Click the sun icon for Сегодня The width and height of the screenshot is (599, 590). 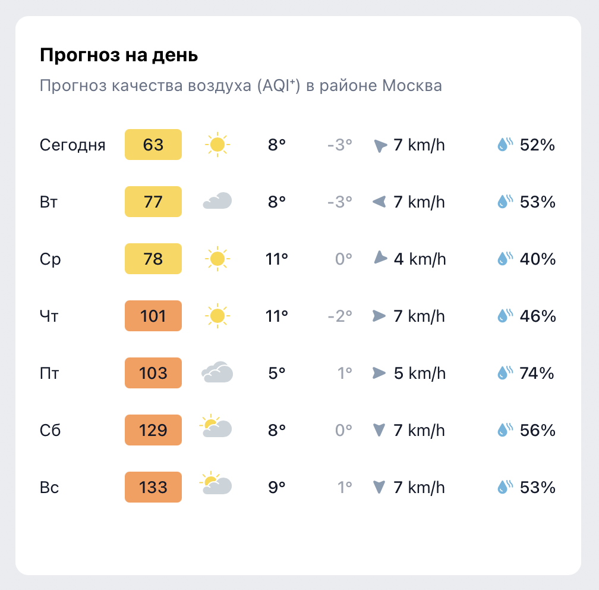(x=217, y=145)
